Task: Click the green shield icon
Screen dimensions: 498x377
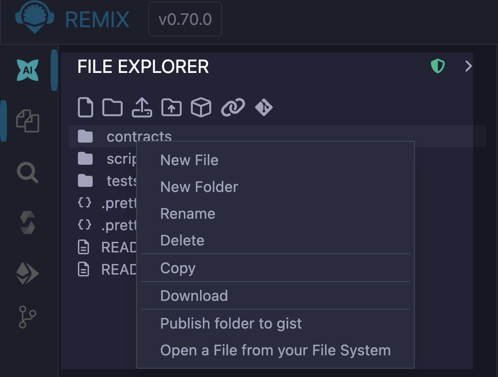Action: tap(438, 66)
